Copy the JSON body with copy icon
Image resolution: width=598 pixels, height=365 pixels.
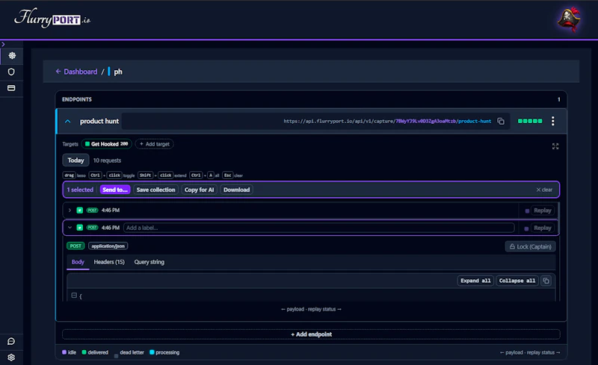[x=546, y=281]
